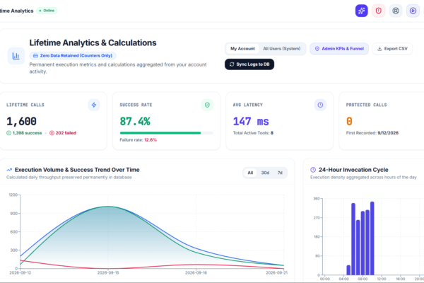
Task: Click the 147 ms latency value
Action: pyautogui.click(x=251, y=121)
